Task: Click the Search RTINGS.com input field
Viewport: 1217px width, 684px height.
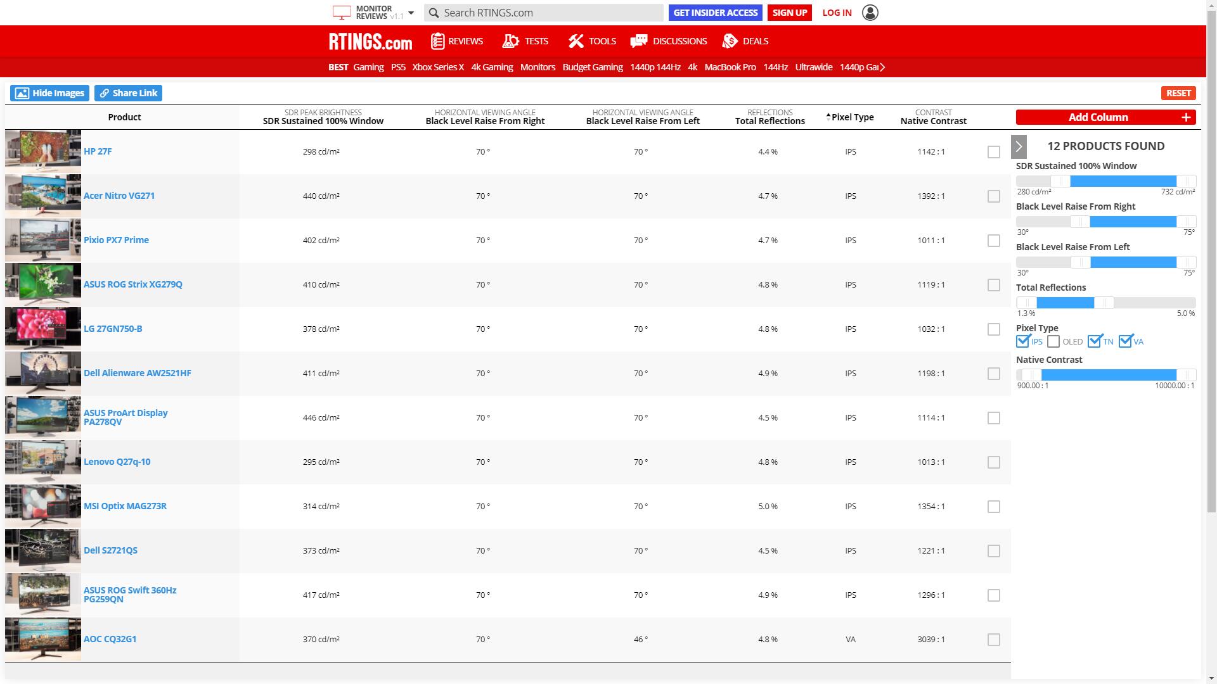Action: click(544, 13)
